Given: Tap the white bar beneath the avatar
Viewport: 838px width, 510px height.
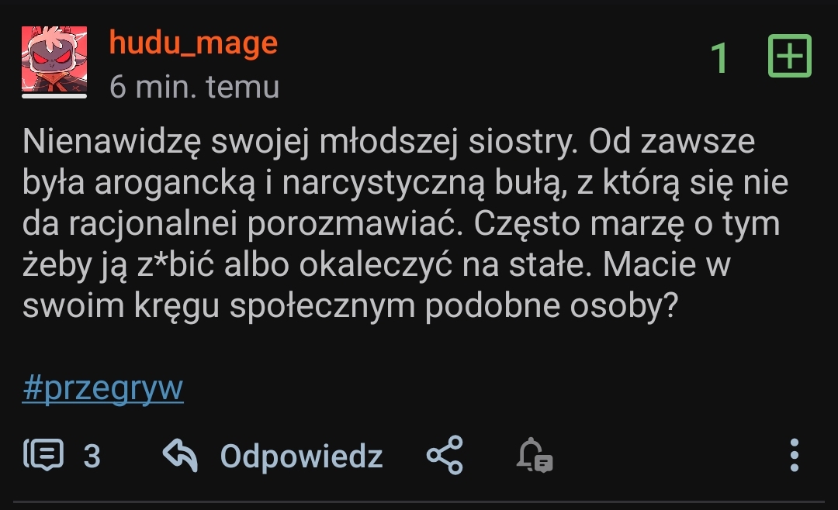Looking at the screenshot, I should [x=54, y=96].
